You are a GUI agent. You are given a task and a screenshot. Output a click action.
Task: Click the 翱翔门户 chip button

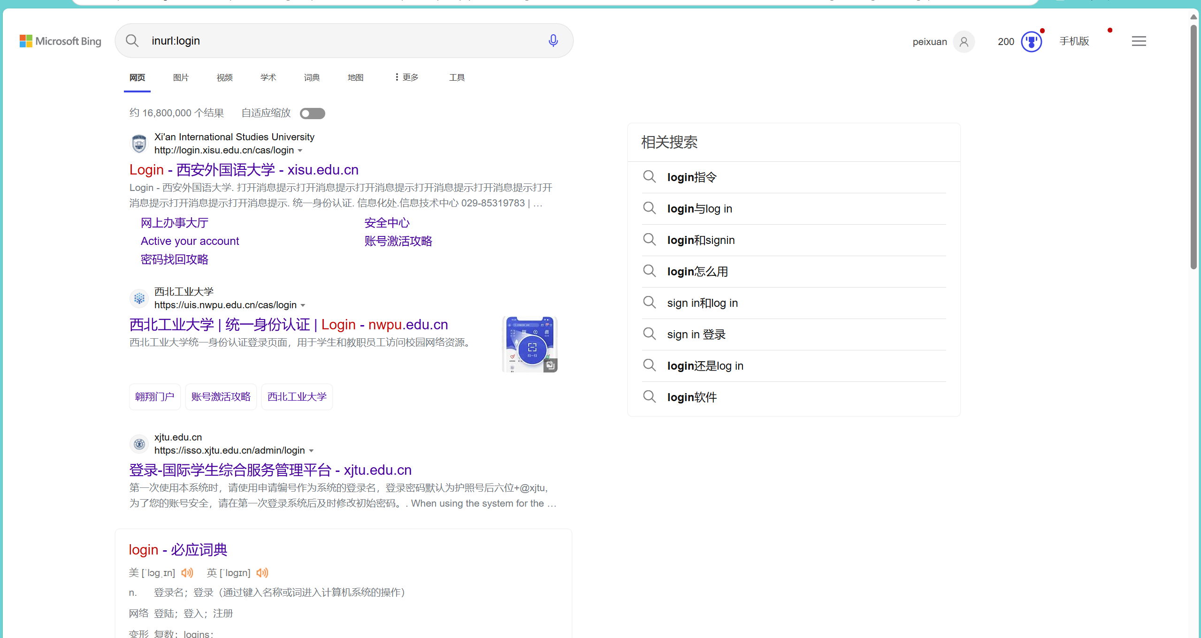(x=155, y=397)
